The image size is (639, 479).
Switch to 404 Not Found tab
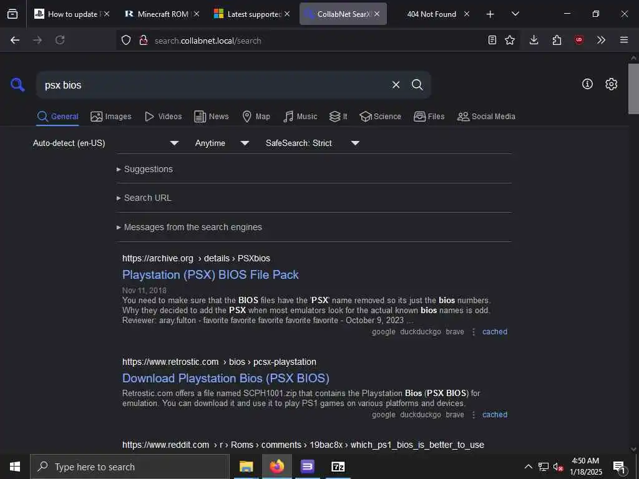432,14
